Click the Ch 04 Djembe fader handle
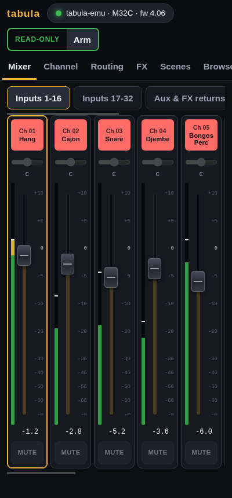 tap(155, 269)
